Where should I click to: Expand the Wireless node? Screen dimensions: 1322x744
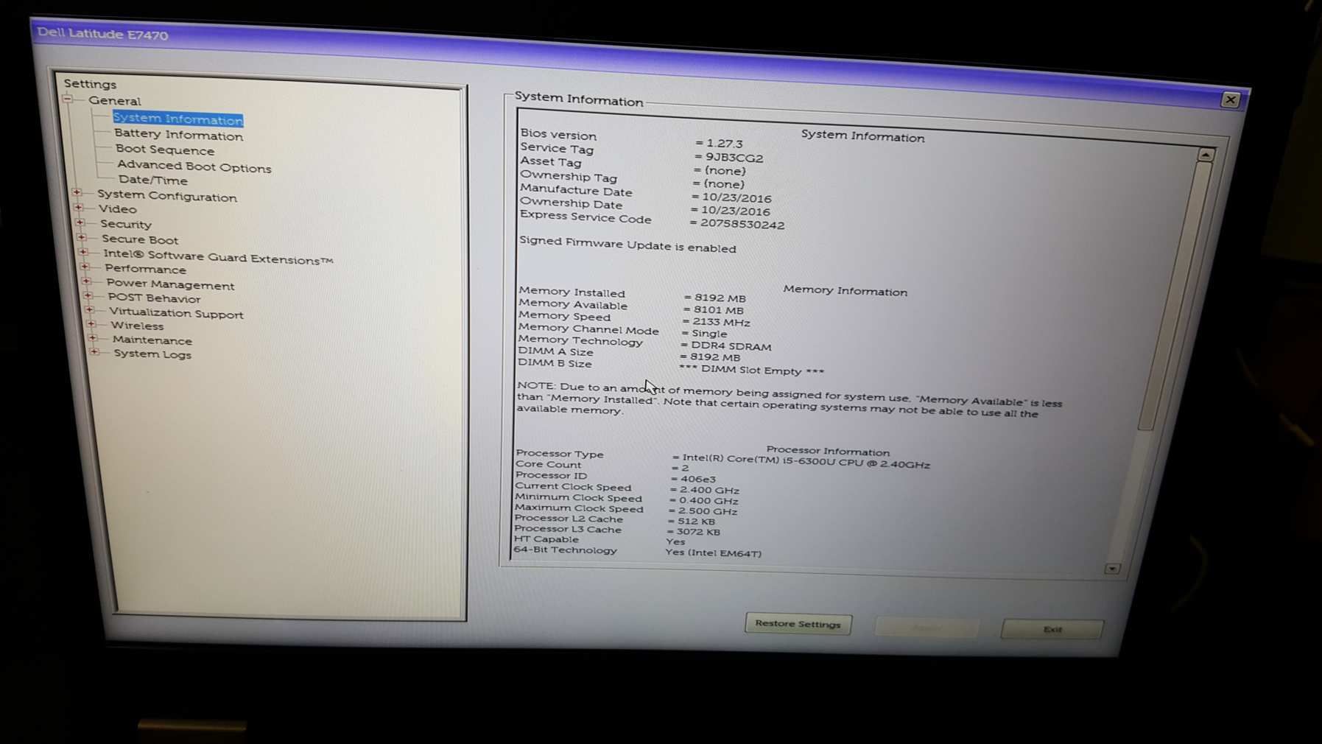coord(91,324)
